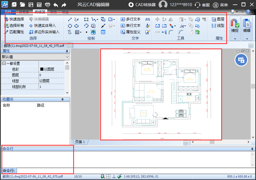Select the Point drawing tool
The height and width of the screenshot is (180, 256).
[x=87, y=32]
